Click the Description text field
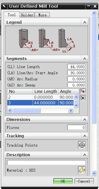The image size is (99, 189). click(46, 163)
